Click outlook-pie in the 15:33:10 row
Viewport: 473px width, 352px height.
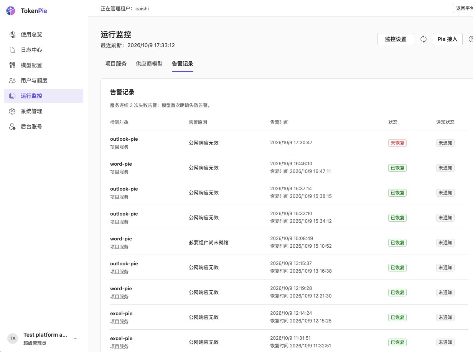[124, 214]
